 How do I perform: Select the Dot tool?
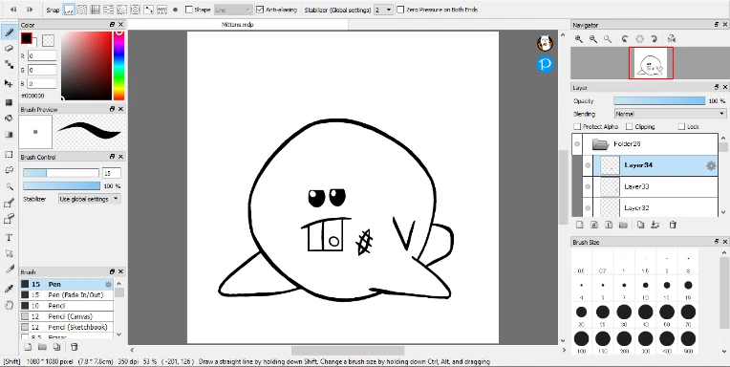tap(9, 65)
